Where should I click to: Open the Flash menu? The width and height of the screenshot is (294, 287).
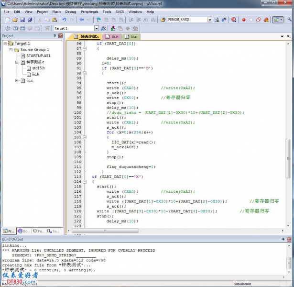(x=56, y=11)
